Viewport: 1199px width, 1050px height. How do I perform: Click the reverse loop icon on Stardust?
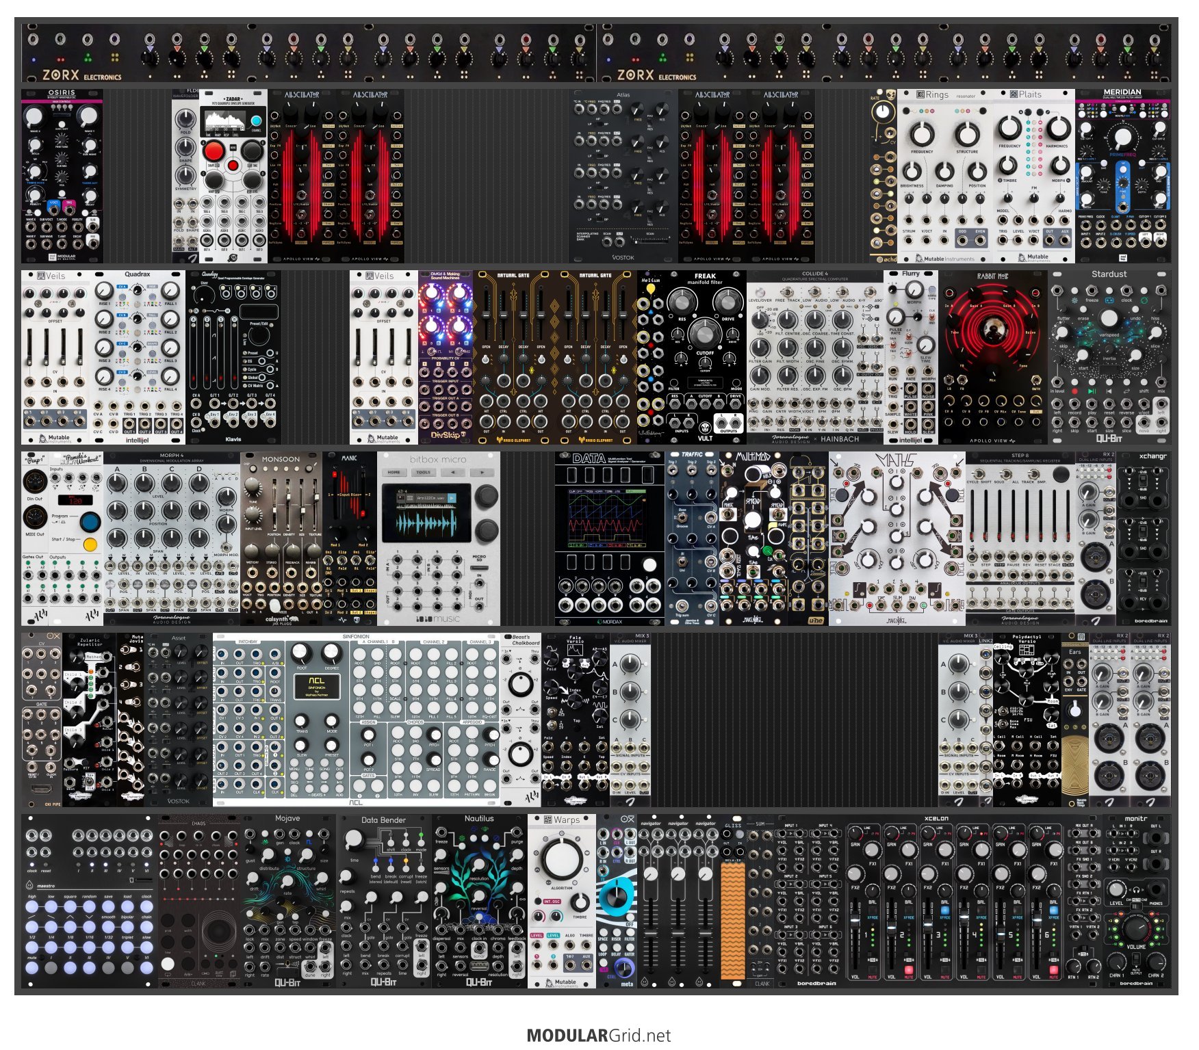[1126, 391]
